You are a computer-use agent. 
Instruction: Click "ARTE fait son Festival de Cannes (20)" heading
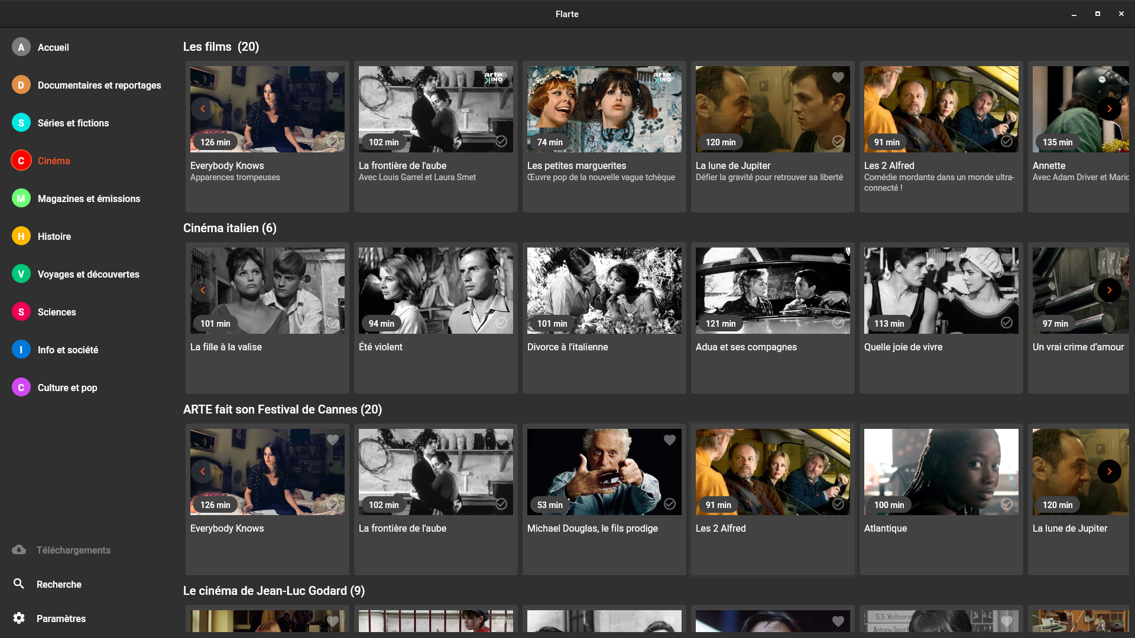[x=283, y=409]
